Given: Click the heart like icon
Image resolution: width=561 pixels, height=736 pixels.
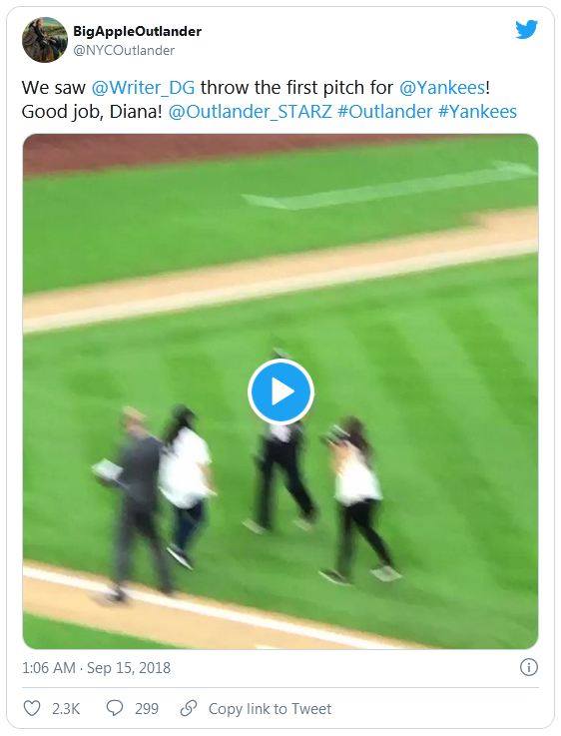Looking at the screenshot, I should point(32,708).
